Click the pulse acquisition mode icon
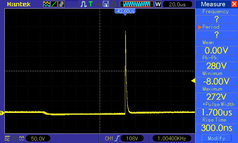238x143 pixels. 84,4
